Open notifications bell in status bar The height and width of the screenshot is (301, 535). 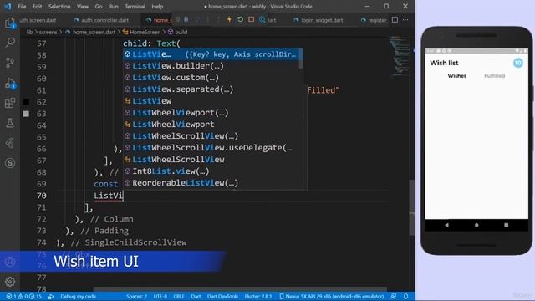[x=405, y=297]
